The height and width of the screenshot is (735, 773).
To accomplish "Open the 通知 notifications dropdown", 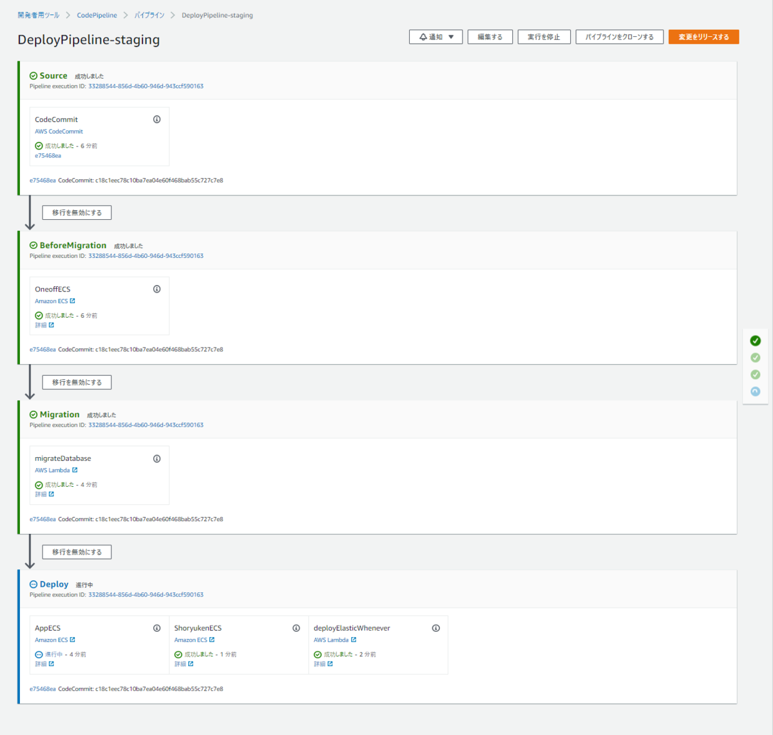I will pyautogui.click(x=436, y=37).
